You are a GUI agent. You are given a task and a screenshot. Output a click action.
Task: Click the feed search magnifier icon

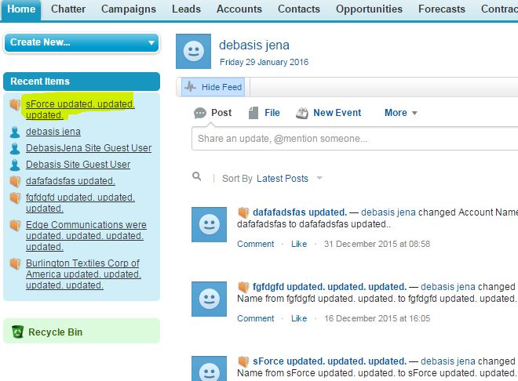coord(197,176)
